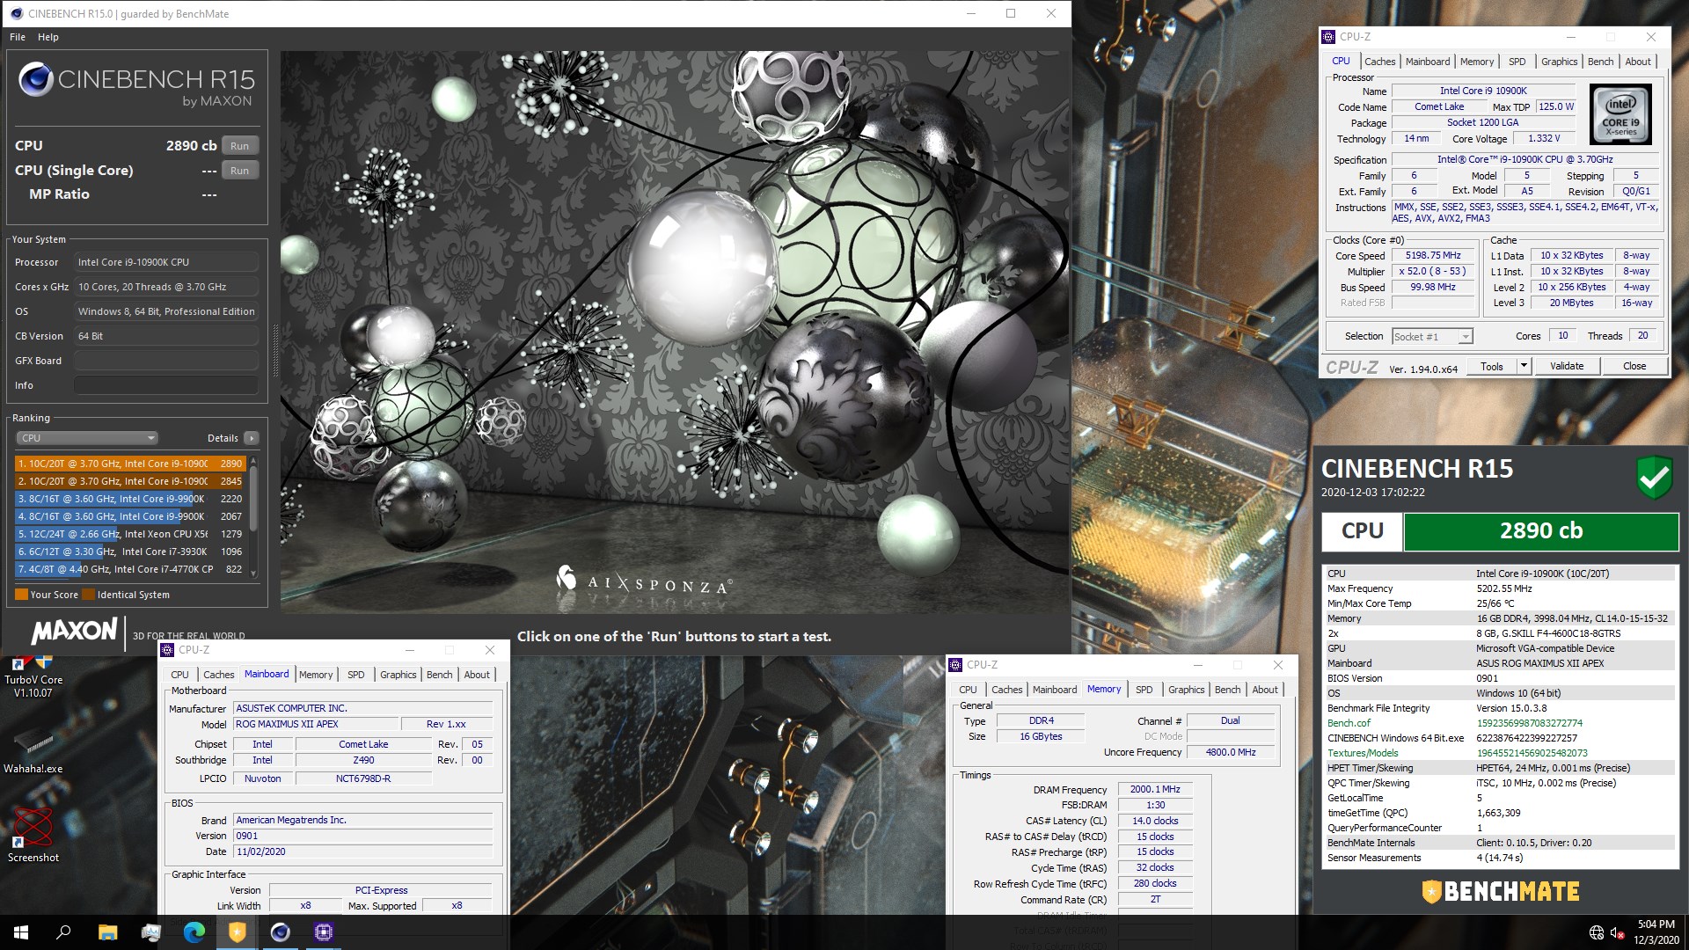Switch to the CPU-Z taskbar icon
Viewport: 1689px width, 950px height.
coord(323,932)
